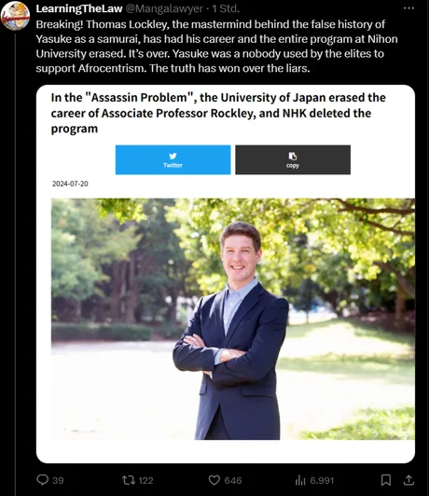The width and height of the screenshot is (429, 496).
Task: Click the Assassin Problem article headline
Action: [x=218, y=113]
